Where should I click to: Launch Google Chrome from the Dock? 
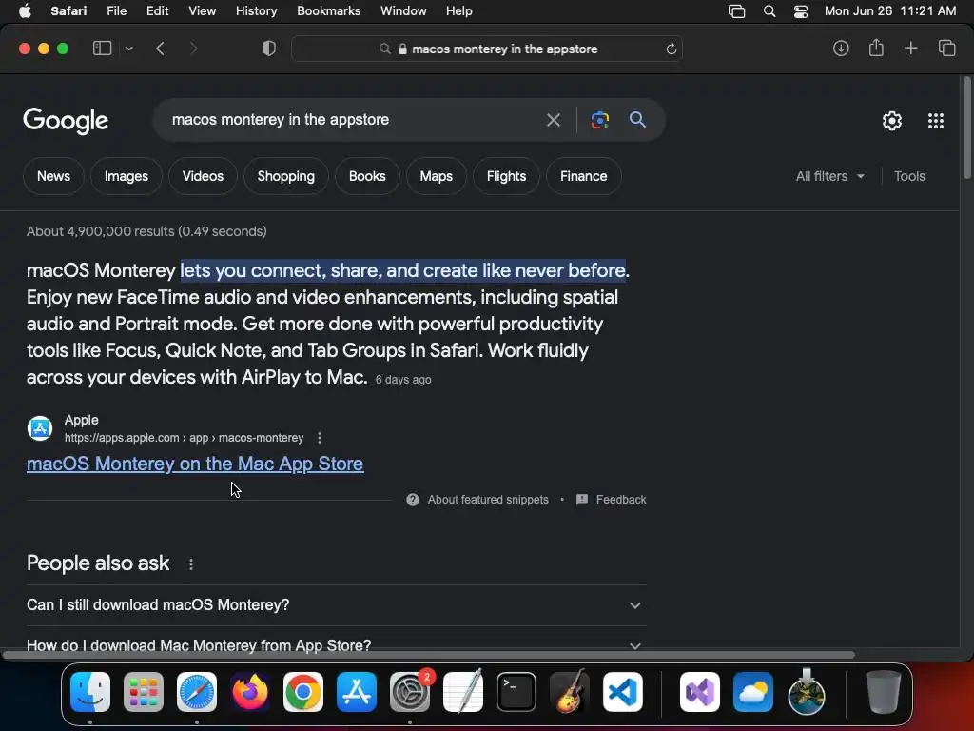pos(303,692)
